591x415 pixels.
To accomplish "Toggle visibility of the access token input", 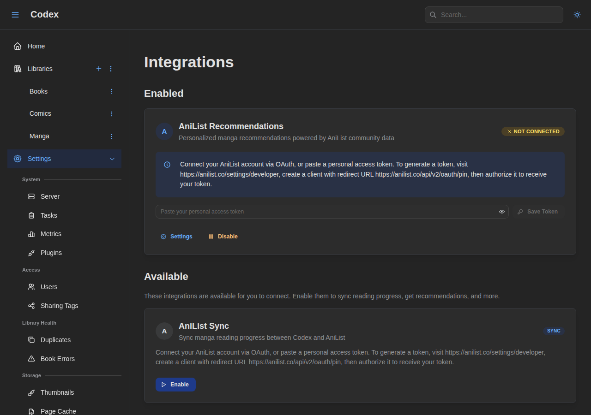I will pos(501,212).
